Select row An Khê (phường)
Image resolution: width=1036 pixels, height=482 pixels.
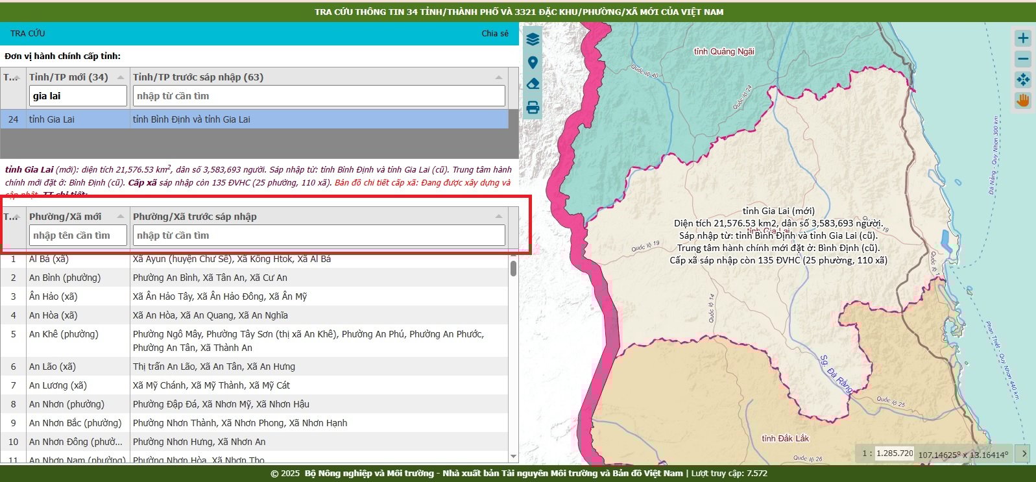(254, 341)
